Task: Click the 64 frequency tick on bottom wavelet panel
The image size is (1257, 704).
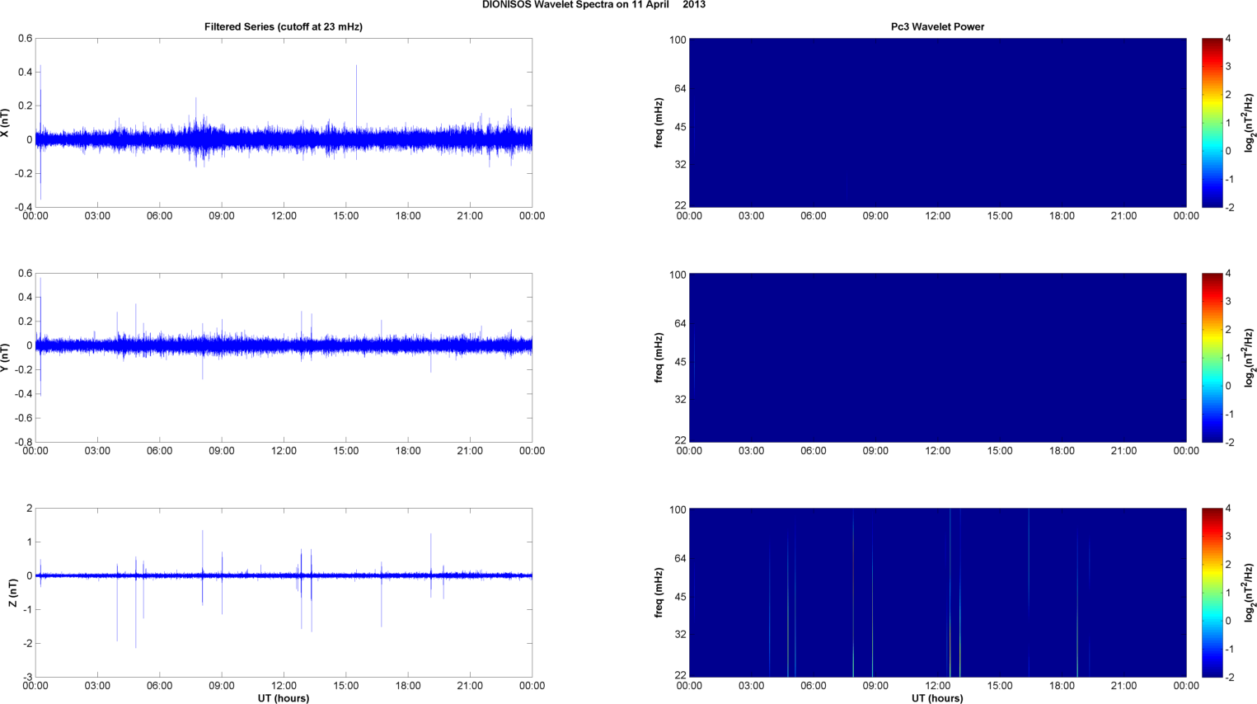Action: tap(681, 558)
